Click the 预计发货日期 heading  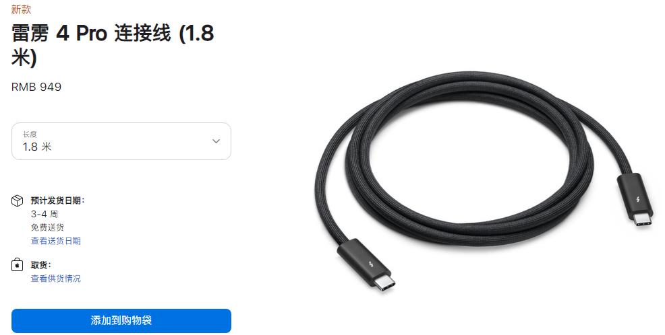pyautogui.click(x=58, y=200)
